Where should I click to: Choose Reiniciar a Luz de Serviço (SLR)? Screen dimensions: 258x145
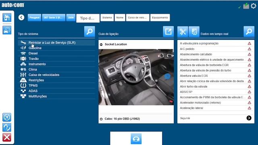coord(56,43)
